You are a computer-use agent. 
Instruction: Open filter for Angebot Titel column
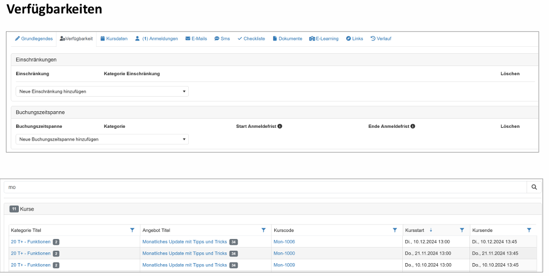263,230
